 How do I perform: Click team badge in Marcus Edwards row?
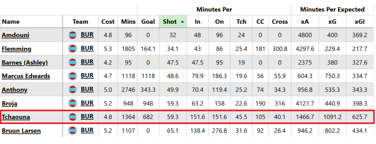point(72,76)
